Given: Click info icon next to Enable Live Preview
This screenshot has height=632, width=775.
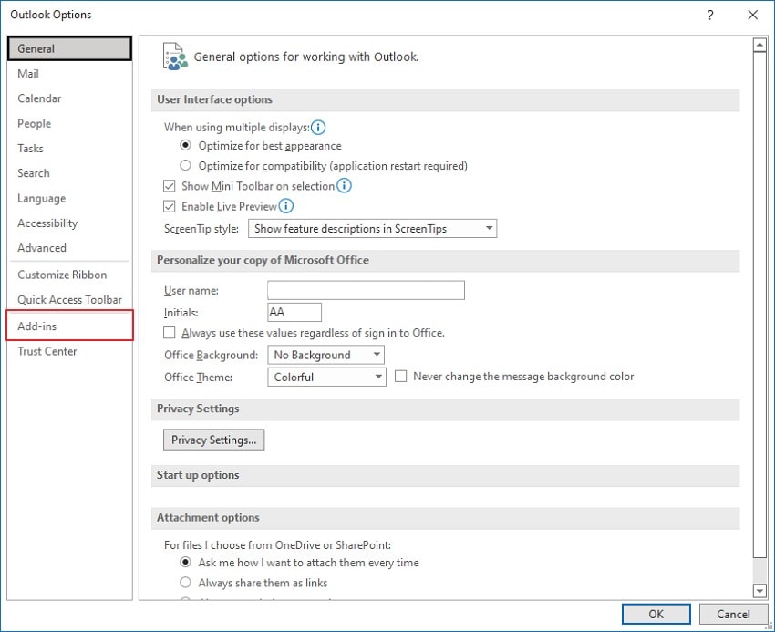Looking at the screenshot, I should pos(285,206).
